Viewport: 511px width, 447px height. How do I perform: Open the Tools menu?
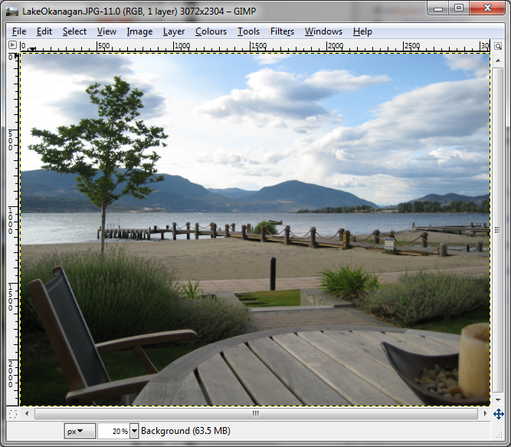click(x=248, y=31)
